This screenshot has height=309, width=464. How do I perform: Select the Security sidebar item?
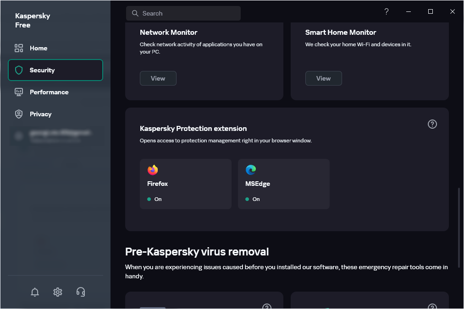(55, 70)
